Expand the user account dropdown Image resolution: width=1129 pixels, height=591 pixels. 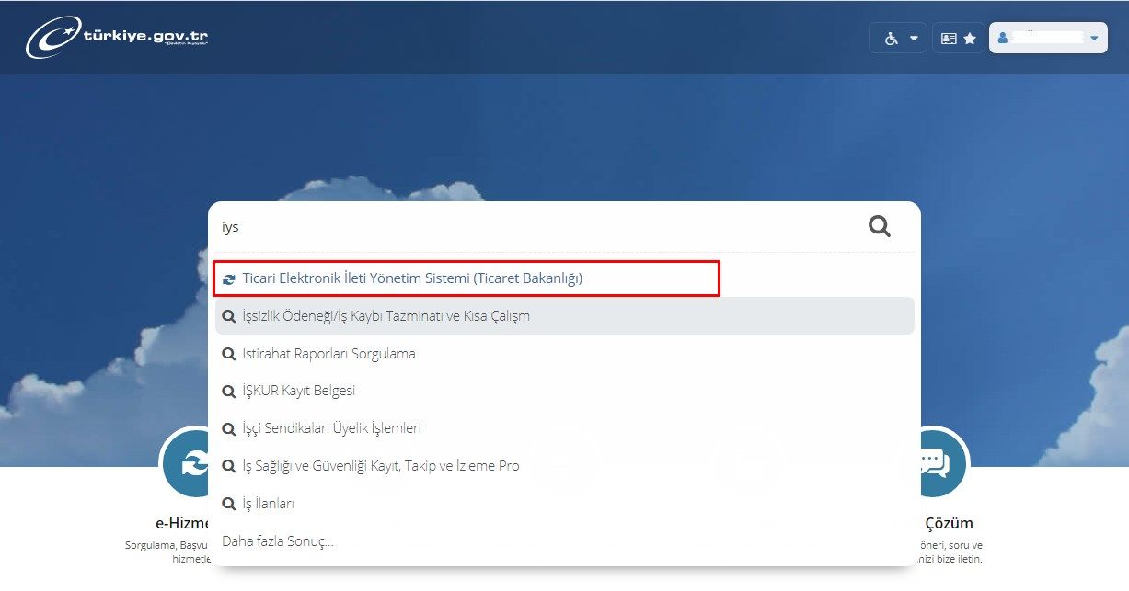tap(1048, 38)
